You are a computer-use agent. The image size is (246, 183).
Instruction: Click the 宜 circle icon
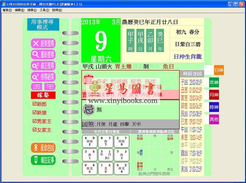pos(89,80)
